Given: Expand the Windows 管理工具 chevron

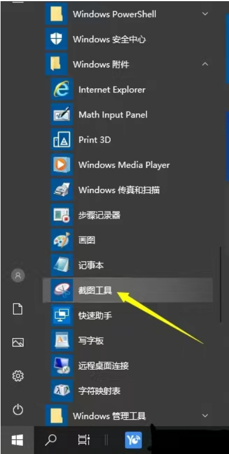Looking at the screenshot, I should coord(205,416).
